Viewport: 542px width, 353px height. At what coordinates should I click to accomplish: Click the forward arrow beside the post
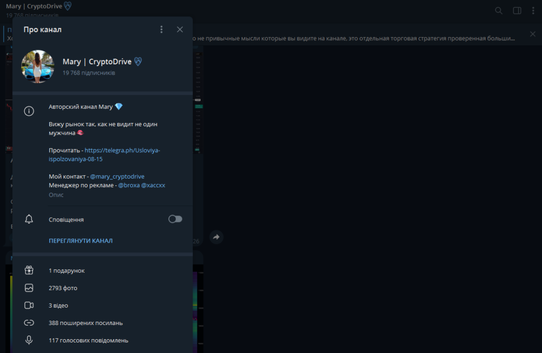coord(216,237)
